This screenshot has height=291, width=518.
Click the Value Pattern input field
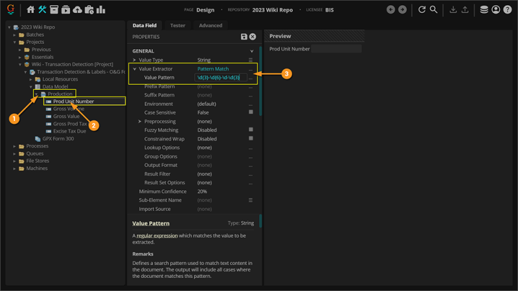[x=219, y=78]
